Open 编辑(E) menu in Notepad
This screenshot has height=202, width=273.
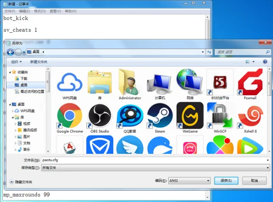point(24,11)
